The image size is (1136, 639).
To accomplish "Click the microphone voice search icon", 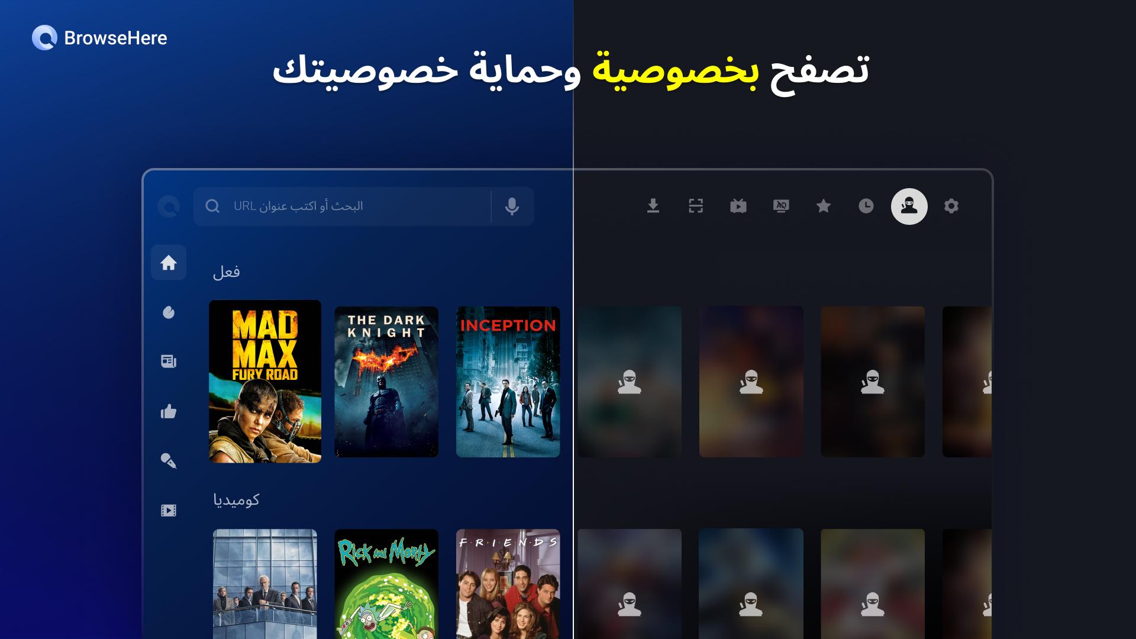I will [x=512, y=206].
